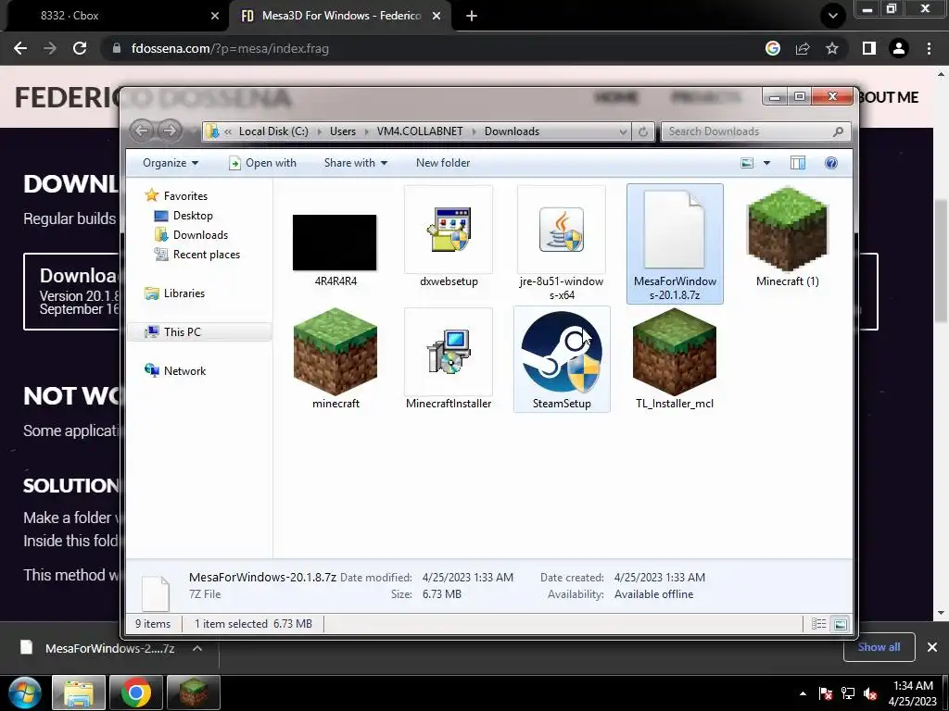Open Chrome tab search dropdown
The image size is (949, 711).
click(833, 16)
